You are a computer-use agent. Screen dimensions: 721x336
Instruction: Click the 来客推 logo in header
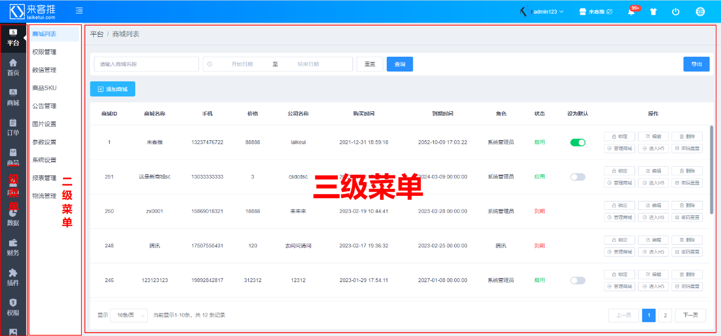(x=32, y=11)
